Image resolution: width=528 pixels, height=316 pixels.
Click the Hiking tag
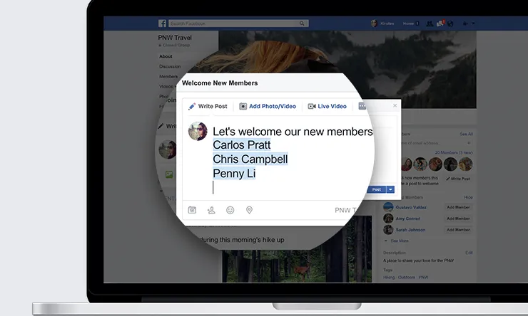389,278
